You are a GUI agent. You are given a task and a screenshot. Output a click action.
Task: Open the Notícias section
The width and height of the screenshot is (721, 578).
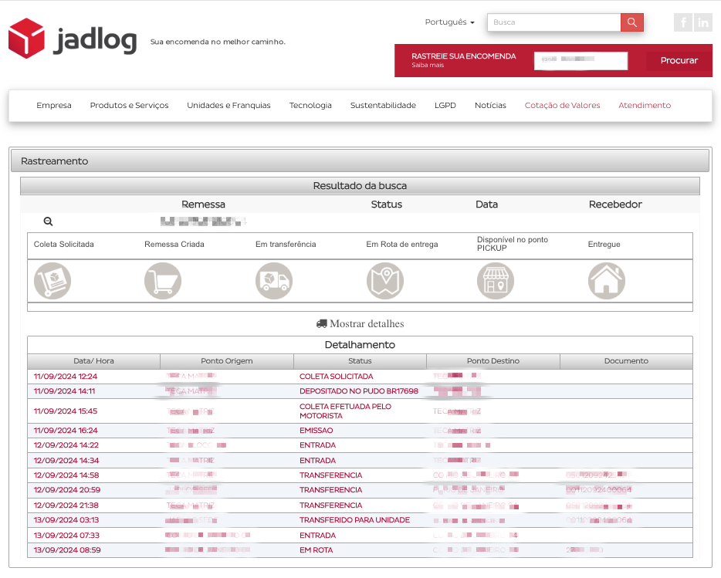click(490, 105)
